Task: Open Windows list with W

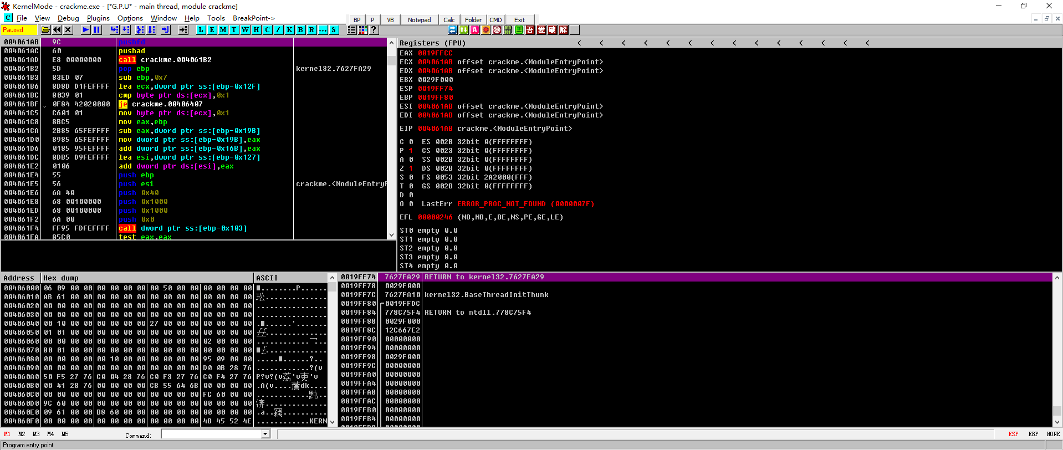Action: pyautogui.click(x=245, y=30)
